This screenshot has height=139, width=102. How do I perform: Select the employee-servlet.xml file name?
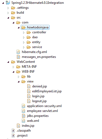click(42, 111)
